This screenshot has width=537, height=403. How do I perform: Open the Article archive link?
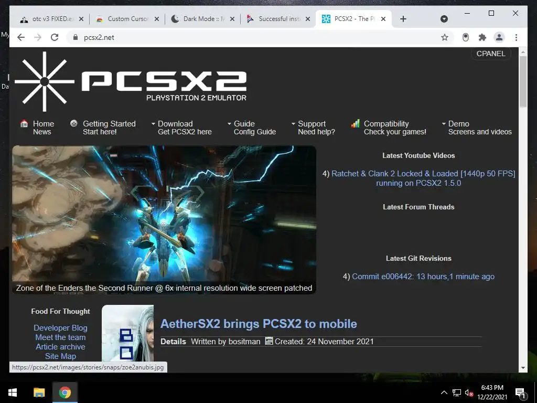click(61, 347)
